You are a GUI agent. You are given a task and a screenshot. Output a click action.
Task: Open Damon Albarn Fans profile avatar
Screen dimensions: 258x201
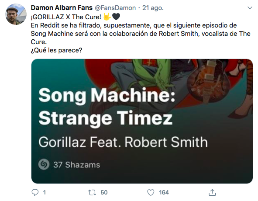point(16,14)
